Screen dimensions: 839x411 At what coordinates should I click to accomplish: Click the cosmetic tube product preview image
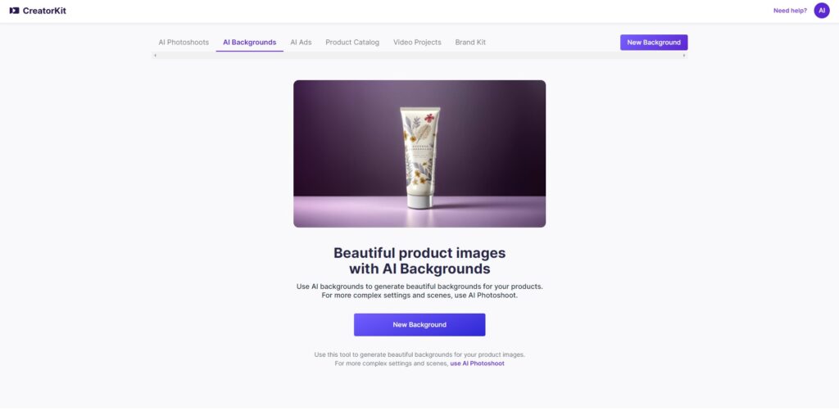point(419,154)
